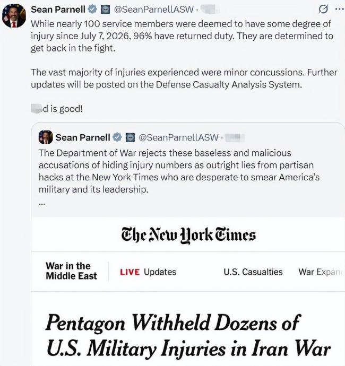Click the blue verified badge beside top Sean Parnell

pyautogui.click(x=92, y=10)
